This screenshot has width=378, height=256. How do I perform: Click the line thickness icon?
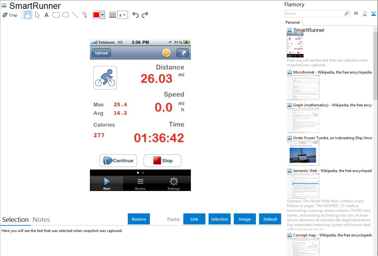pos(113,15)
